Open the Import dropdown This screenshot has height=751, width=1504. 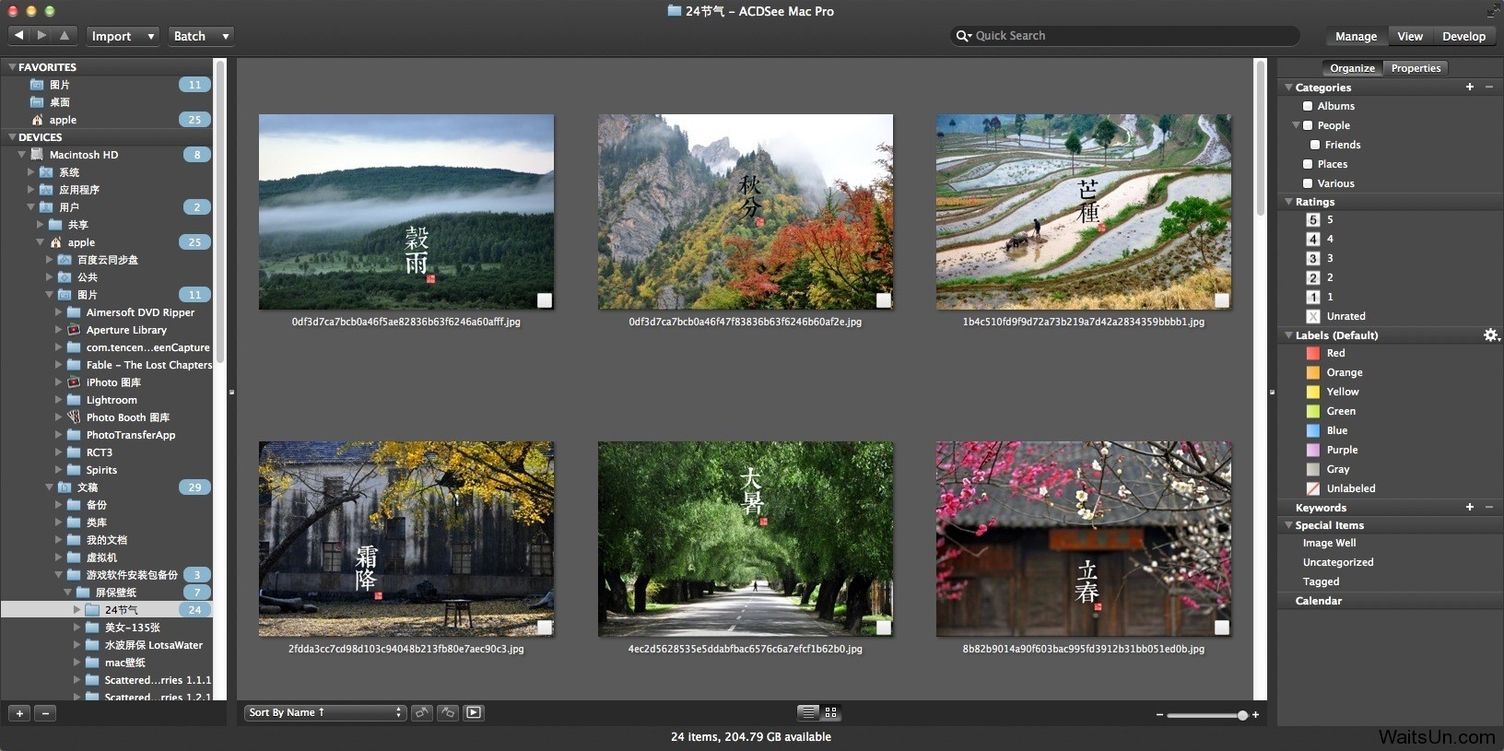coord(123,36)
